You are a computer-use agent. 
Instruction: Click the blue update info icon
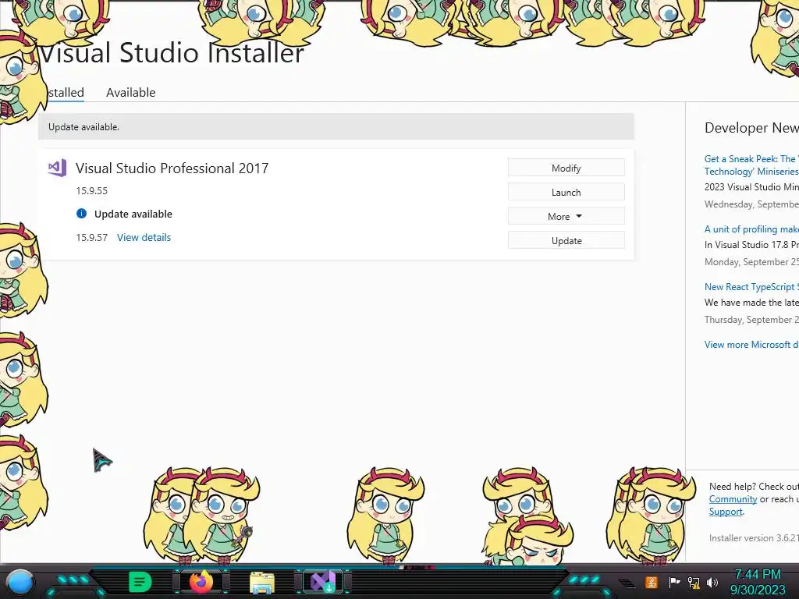point(81,214)
